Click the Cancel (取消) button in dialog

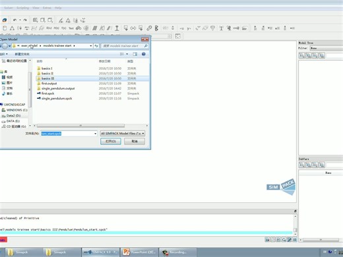(x=135, y=141)
